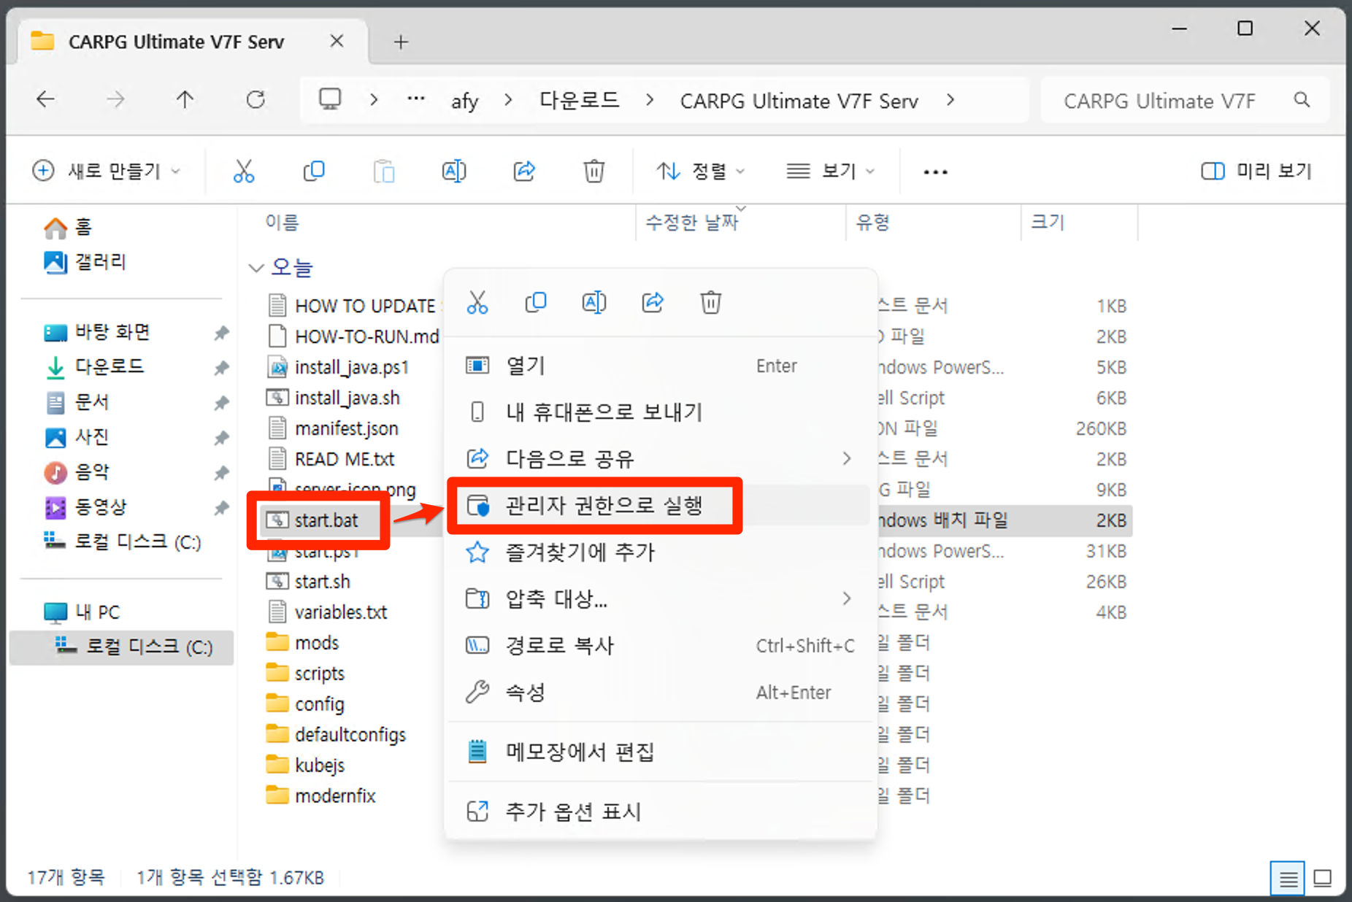Open a new tab with plus button

coord(401,42)
